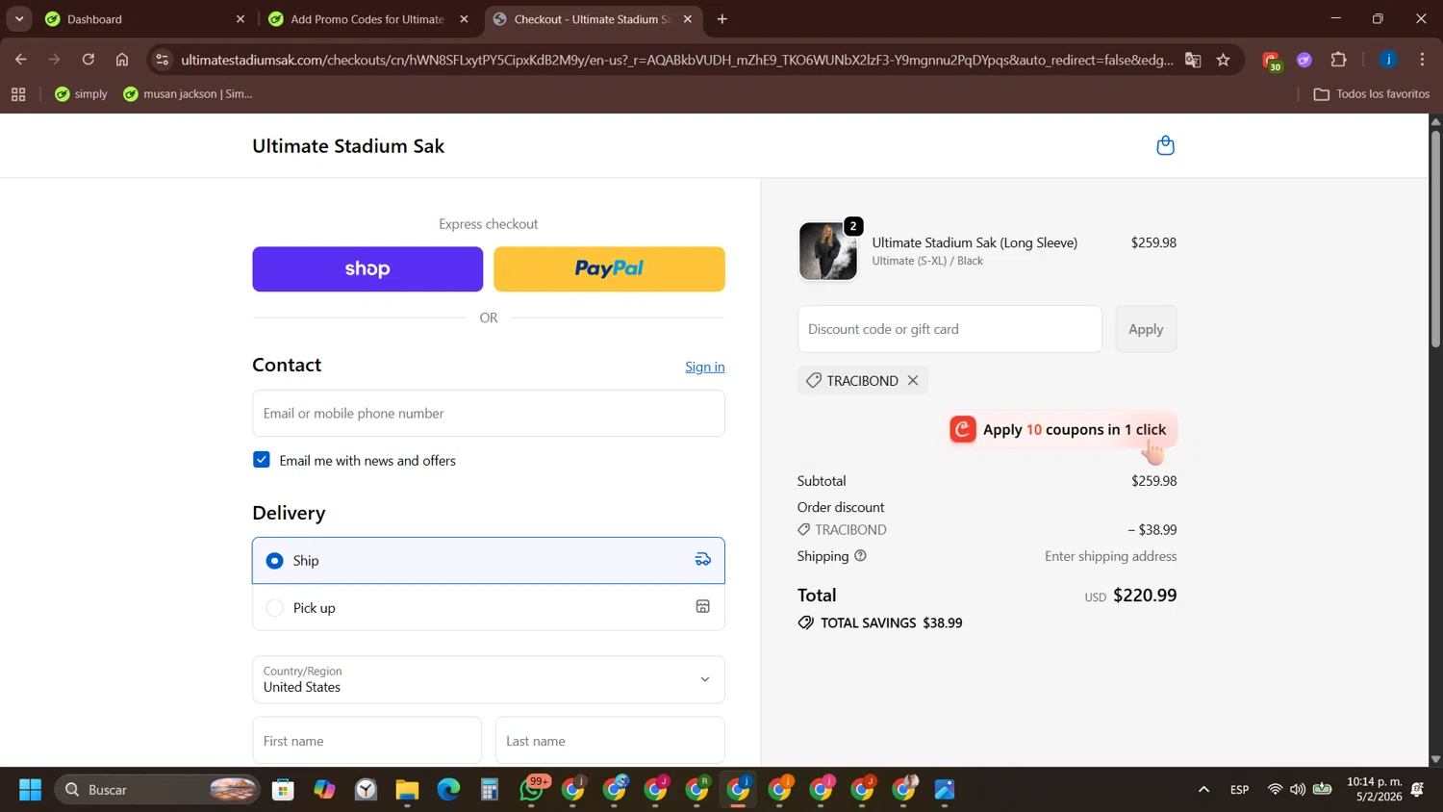Open the translate page icon in address bar
This screenshot has width=1443, height=812.
coord(1193,60)
